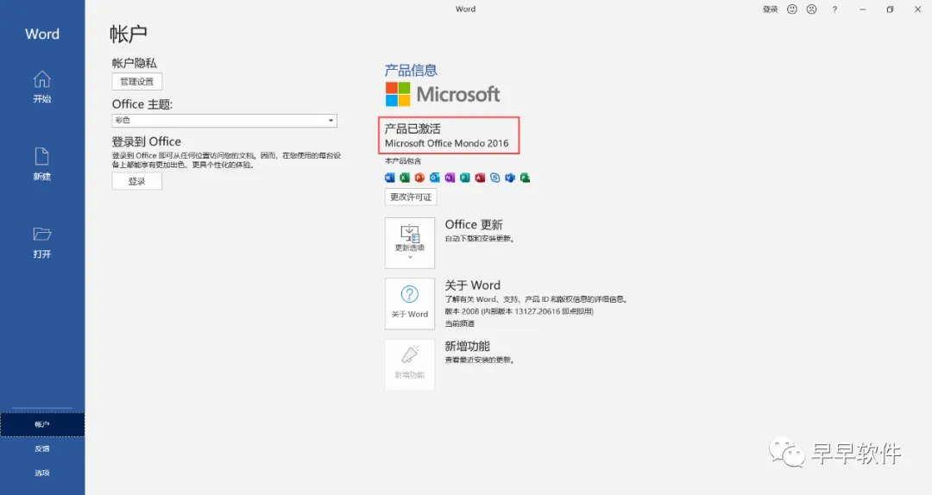Click the 新增功能 heading text
932x495 pixels.
coord(467,346)
